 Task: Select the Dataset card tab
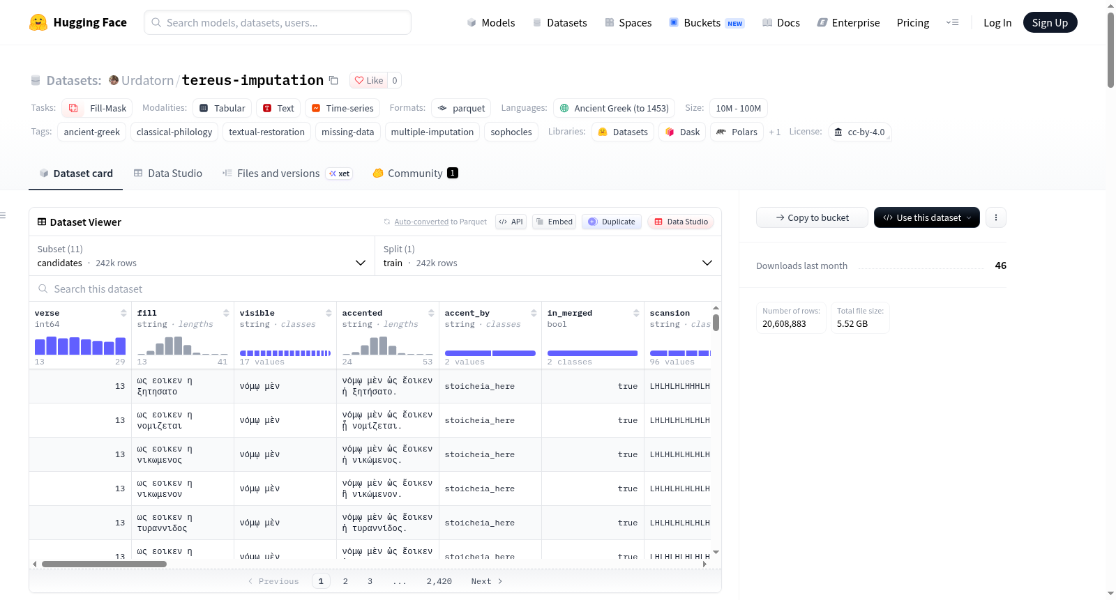pyautogui.click(x=76, y=174)
